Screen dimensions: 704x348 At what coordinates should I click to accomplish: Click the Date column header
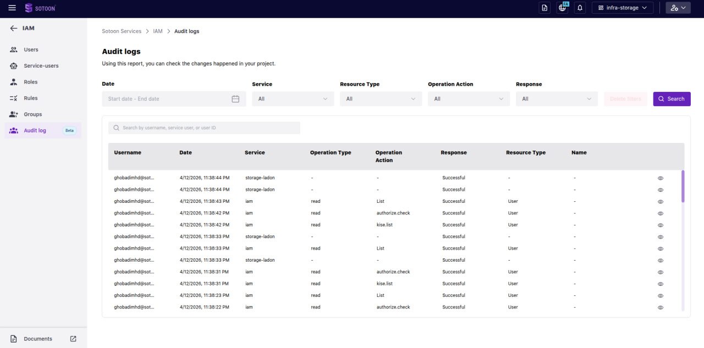coord(185,153)
